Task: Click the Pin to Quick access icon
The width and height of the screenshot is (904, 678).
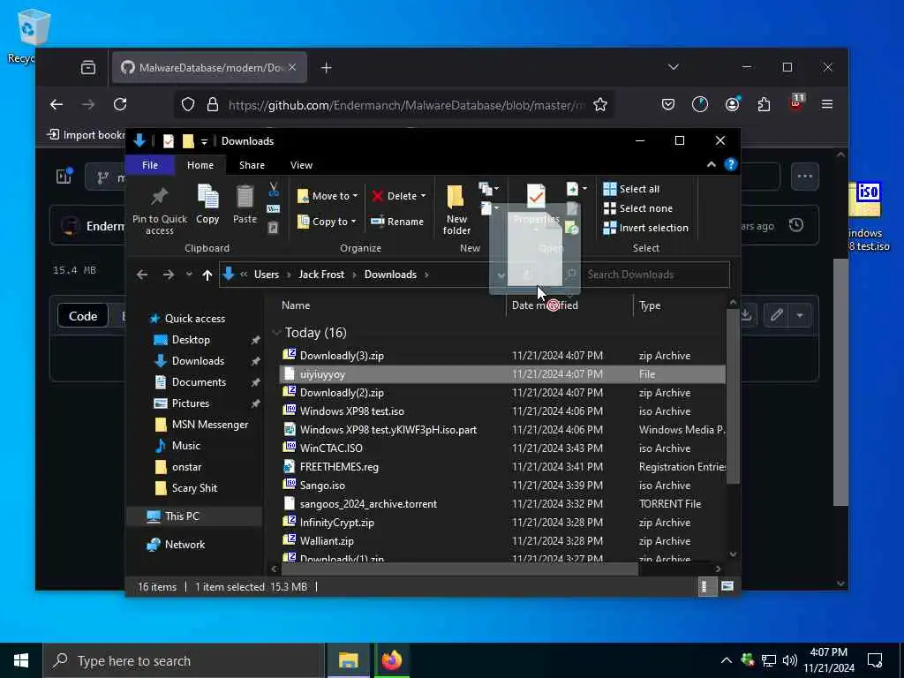Action: click(x=159, y=197)
